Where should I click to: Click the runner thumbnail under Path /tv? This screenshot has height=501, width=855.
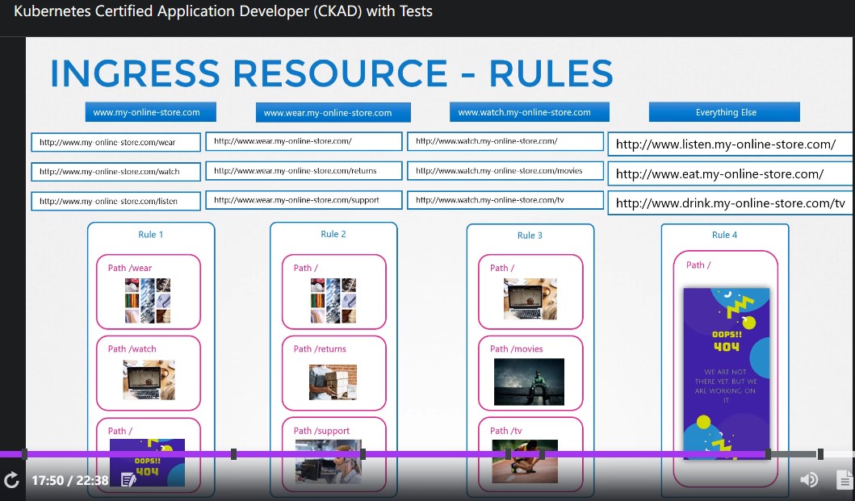tap(525, 461)
